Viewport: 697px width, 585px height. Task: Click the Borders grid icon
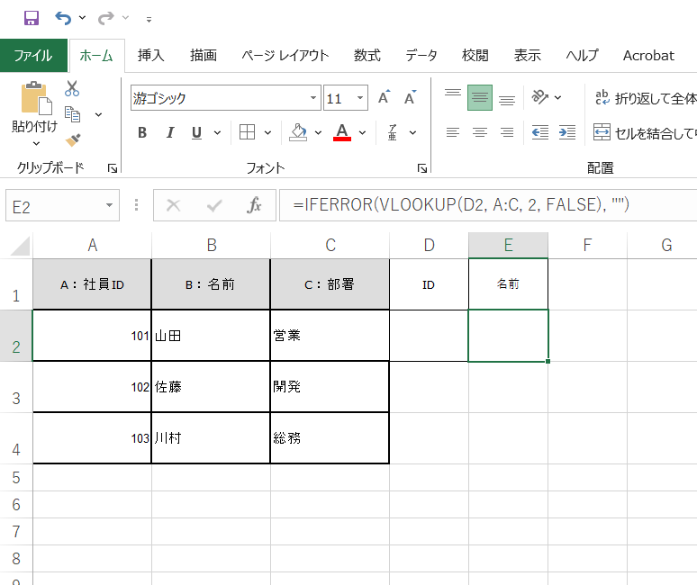(247, 133)
